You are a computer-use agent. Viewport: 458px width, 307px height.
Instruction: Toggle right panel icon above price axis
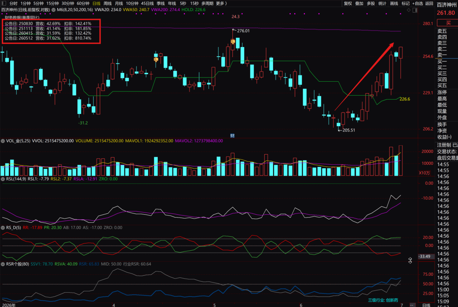click(x=415, y=10)
